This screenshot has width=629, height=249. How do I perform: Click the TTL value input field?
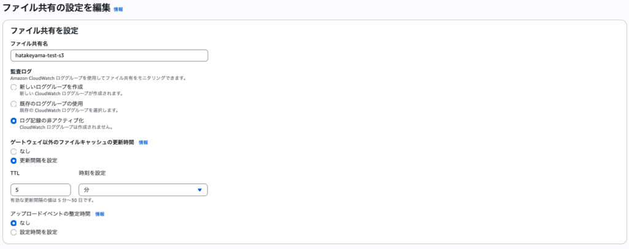tap(41, 190)
